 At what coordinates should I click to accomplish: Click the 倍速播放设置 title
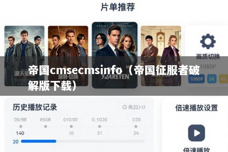tap(196, 108)
